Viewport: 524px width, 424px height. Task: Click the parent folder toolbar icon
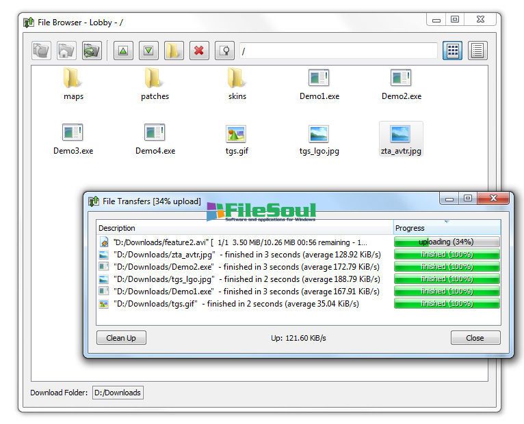41,51
